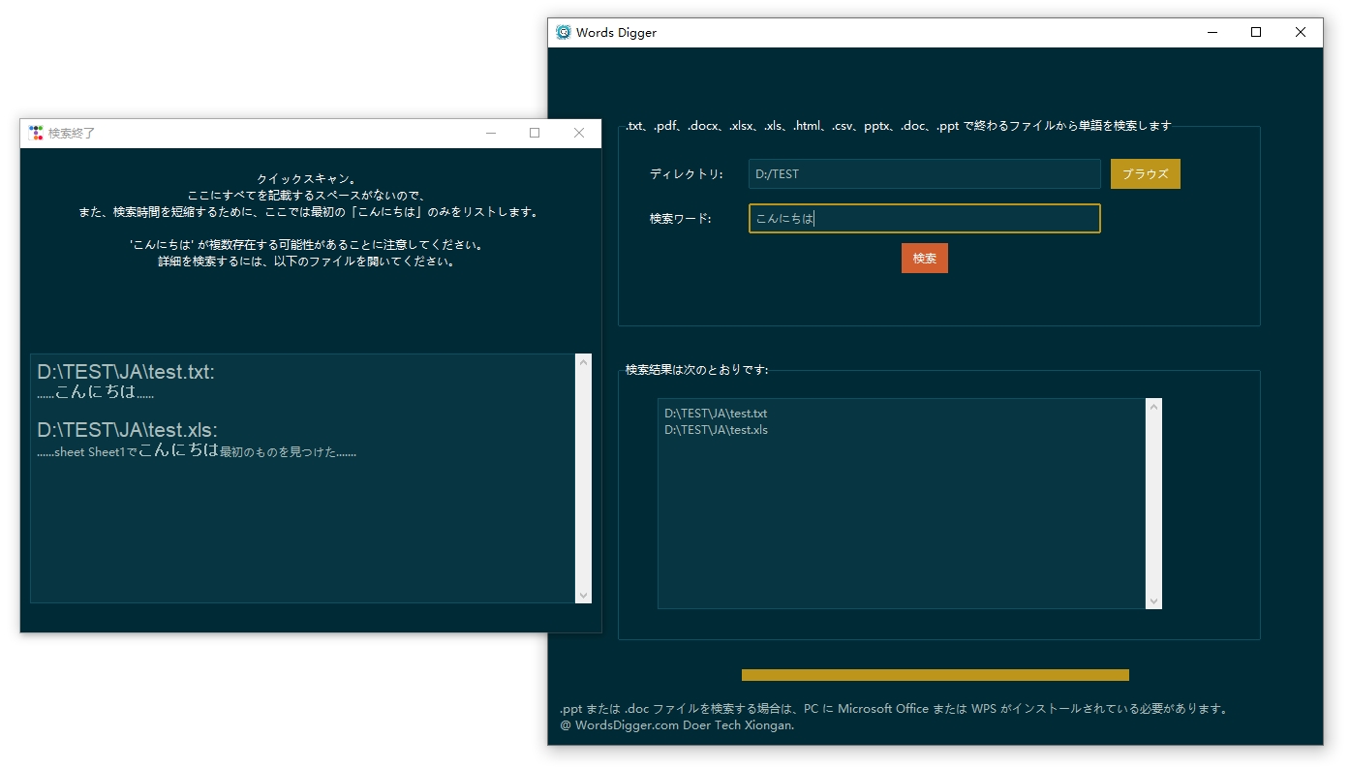1350x769 pixels.
Task: Close the 検索終了 window
Action: point(579,133)
